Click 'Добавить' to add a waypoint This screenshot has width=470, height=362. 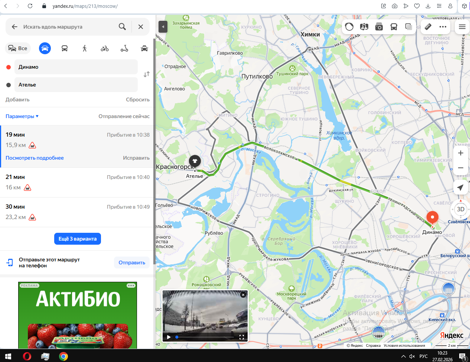pyautogui.click(x=17, y=100)
